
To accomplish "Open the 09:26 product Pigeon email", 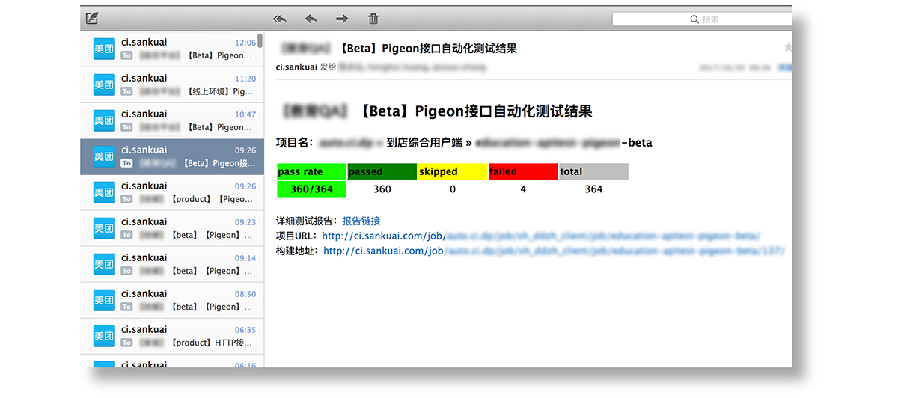I will (x=172, y=192).
